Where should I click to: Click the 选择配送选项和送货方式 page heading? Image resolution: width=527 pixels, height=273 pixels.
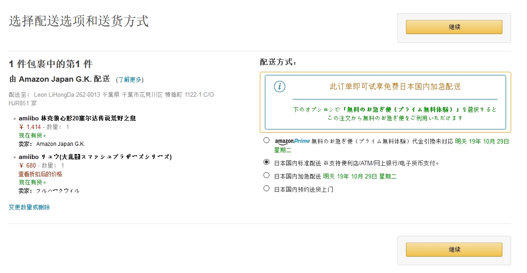(x=79, y=21)
